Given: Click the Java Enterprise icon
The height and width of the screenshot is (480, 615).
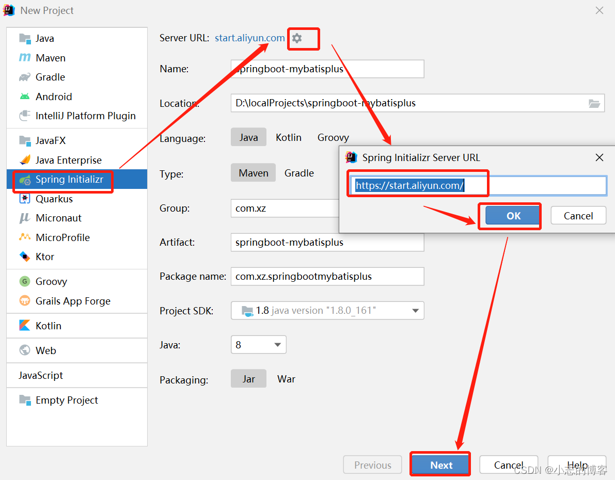Looking at the screenshot, I should tap(25, 159).
